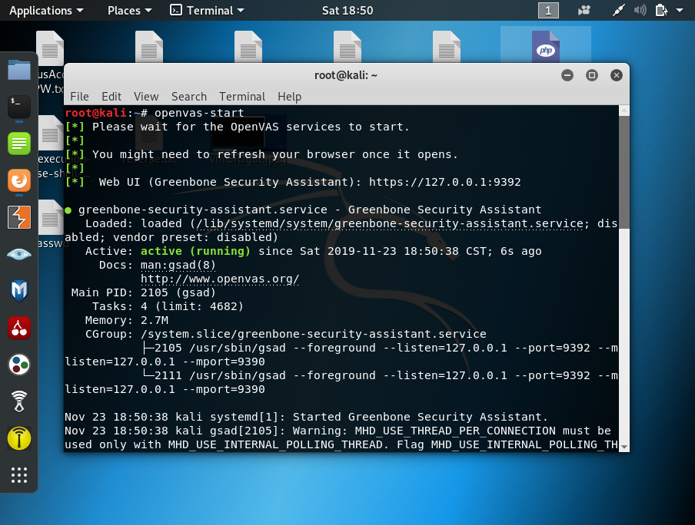Viewport: 695px width, 525px height.
Task: Open the yellow round antenna dock icon
Action: 19,438
